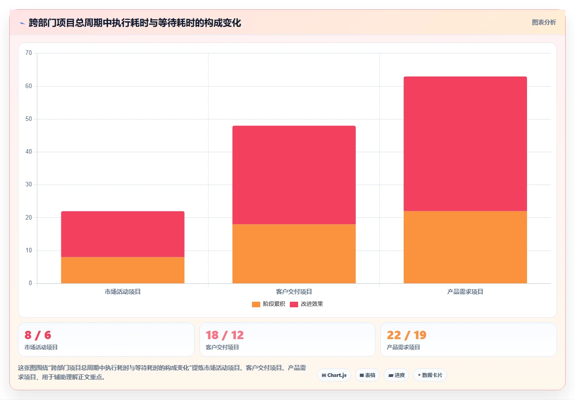
Task: Click the 8 / 6 data card value
Action: click(x=38, y=335)
